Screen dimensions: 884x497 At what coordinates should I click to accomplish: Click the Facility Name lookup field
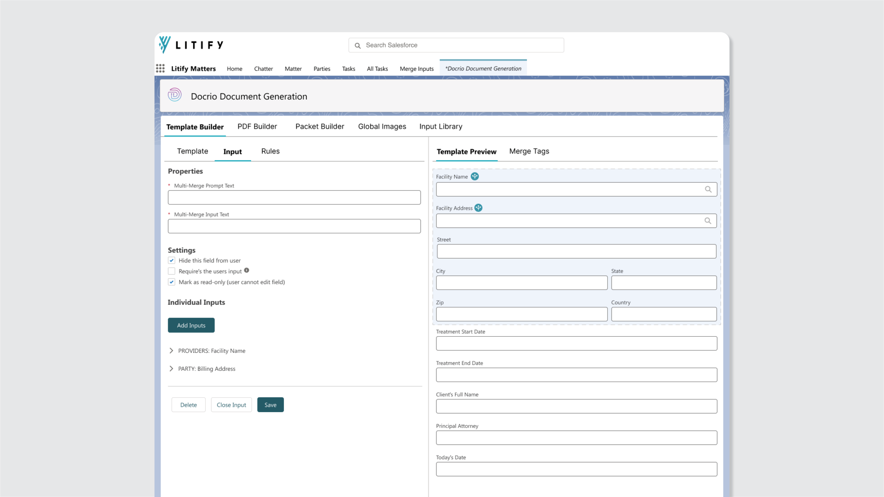coord(576,189)
